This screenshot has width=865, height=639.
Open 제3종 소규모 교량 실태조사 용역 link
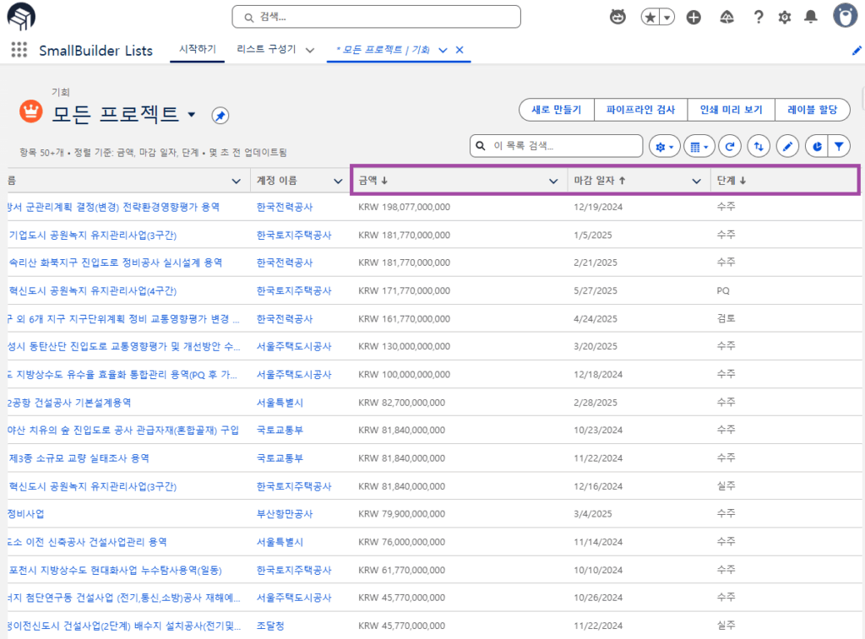pyautogui.click(x=79, y=458)
